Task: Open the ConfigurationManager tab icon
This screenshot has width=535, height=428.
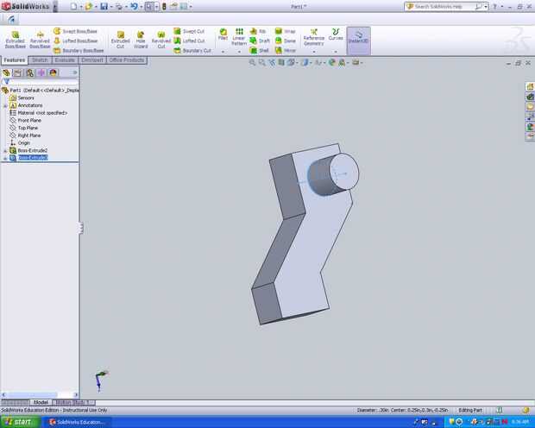Action: [29, 72]
